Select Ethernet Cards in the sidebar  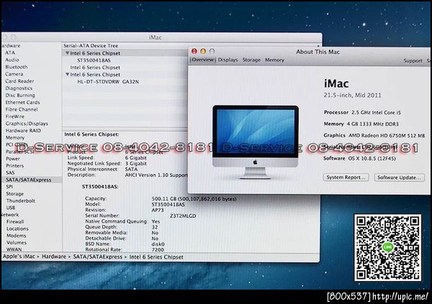[x=22, y=102]
